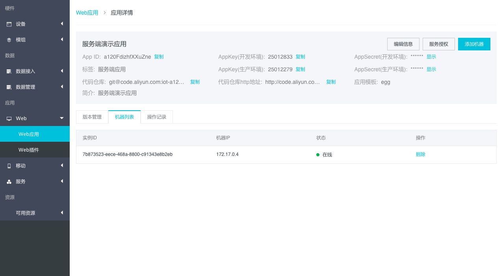Click the 在线 status text
Image resolution: width=503 pixels, height=276 pixels.
(327, 155)
